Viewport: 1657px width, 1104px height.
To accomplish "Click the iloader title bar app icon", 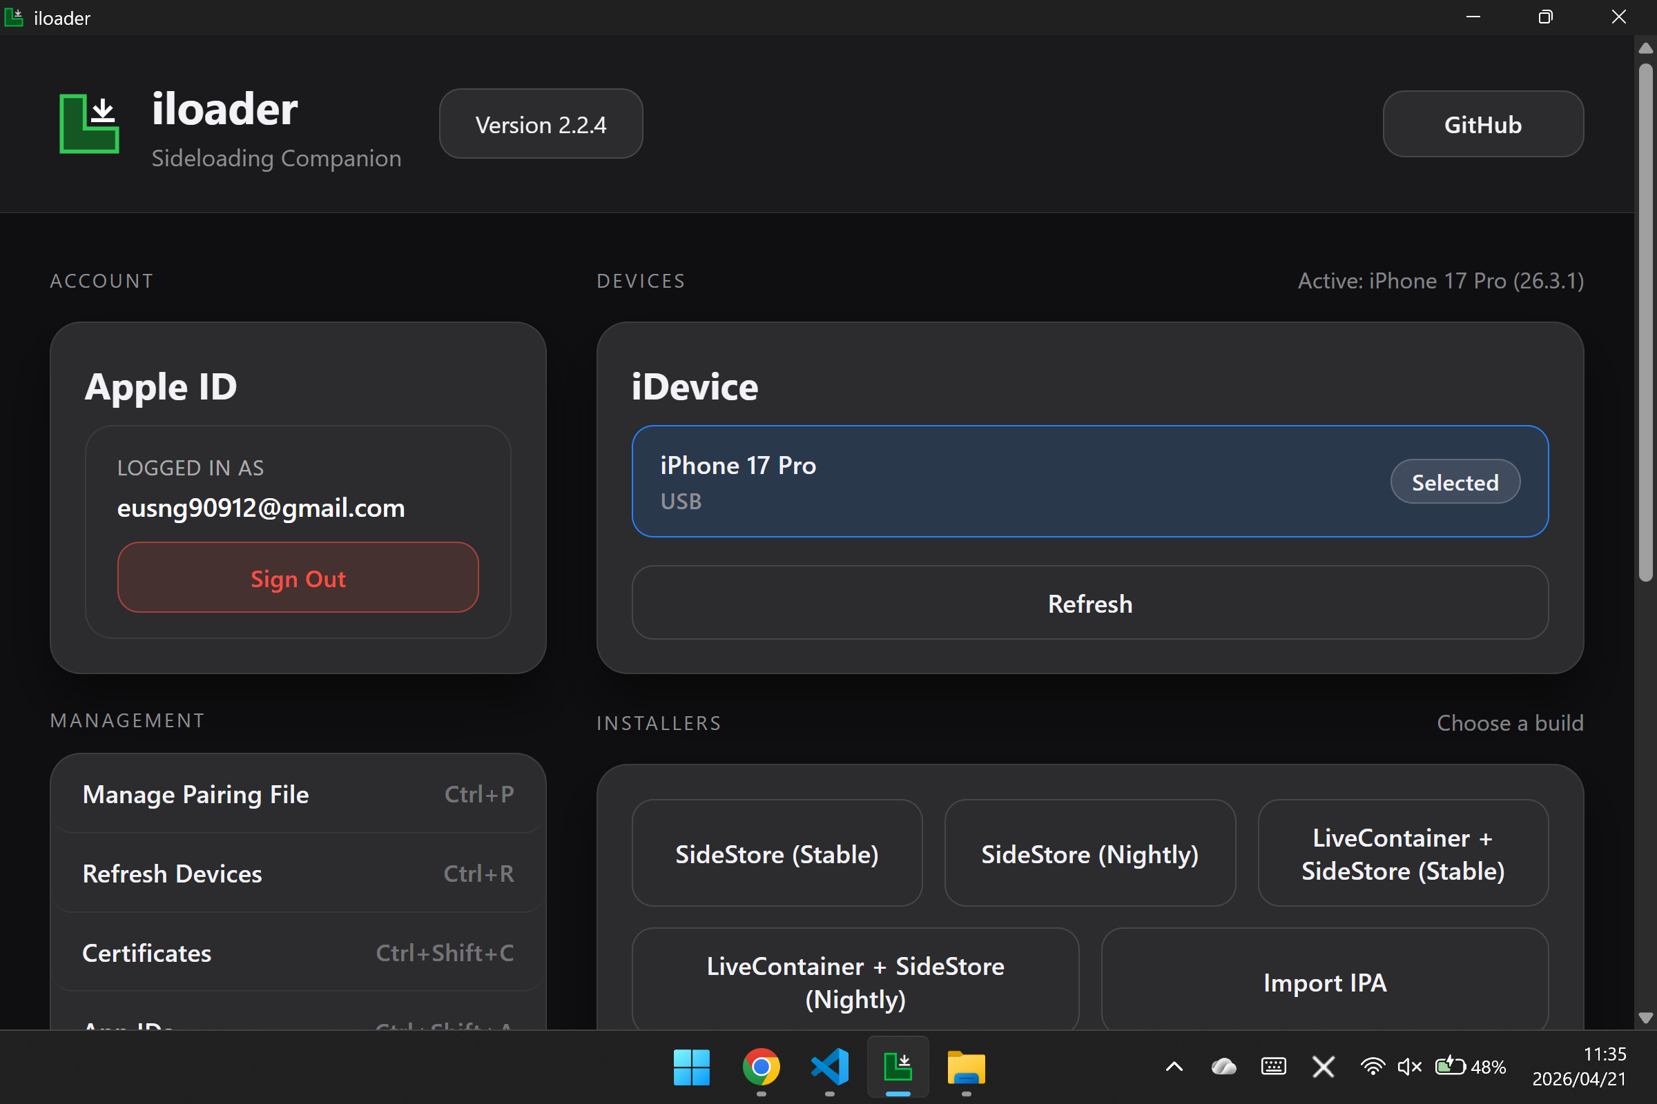I will pyautogui.click(x=14, y=17).
